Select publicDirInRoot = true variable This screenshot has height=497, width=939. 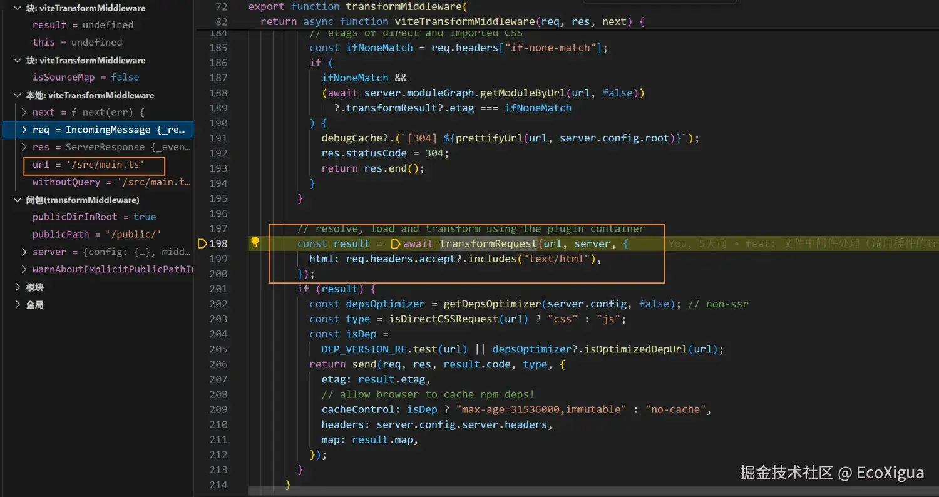[94, 217]
